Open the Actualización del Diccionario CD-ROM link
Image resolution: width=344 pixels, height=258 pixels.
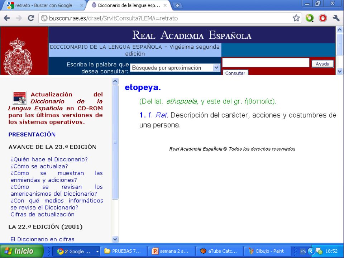[56, 108]
